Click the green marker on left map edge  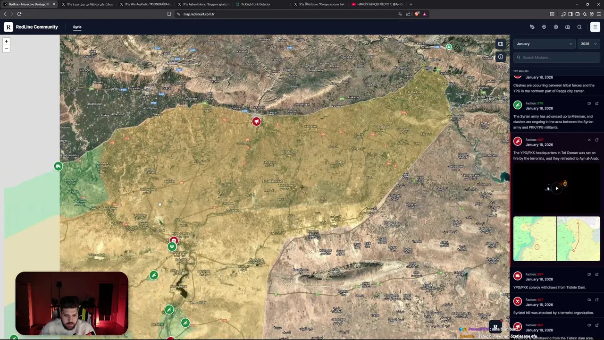(x=58, y=166)
